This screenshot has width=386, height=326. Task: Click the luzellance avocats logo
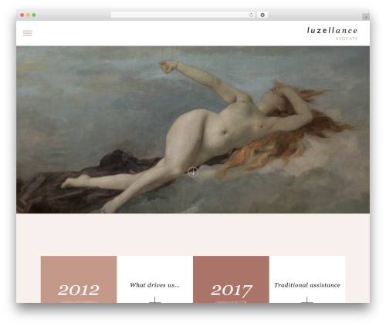pos(332,34)
